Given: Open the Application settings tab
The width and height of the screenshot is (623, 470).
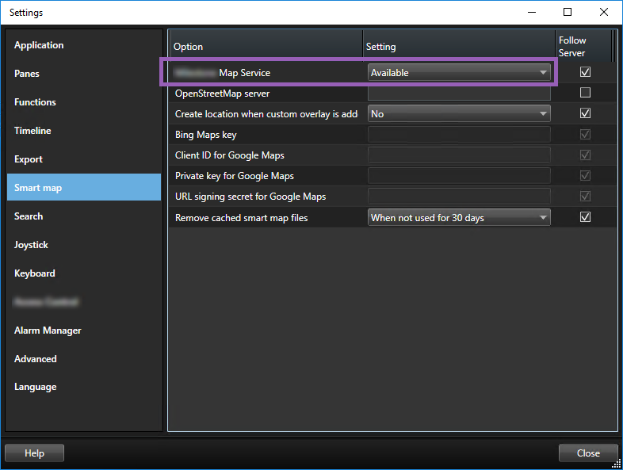Looking at the screenshot, I should tap(39, 45).
